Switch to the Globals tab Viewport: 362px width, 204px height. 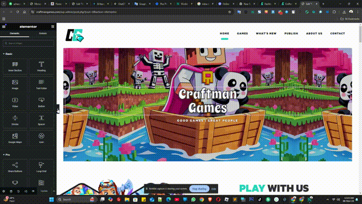tap(43, 33)
